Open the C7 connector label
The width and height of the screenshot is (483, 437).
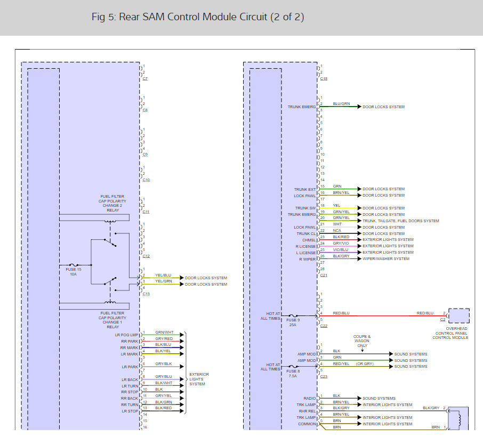(x=145, y=78)
